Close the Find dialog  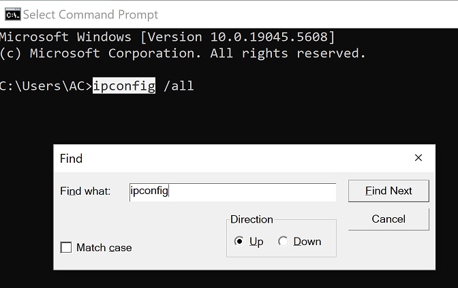click(x=418, y=158)
